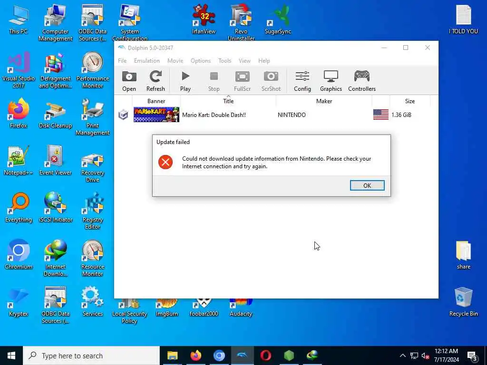Click the USA flag region icon
The width and height of the screenshot is (487, 365).
[381, 115]
